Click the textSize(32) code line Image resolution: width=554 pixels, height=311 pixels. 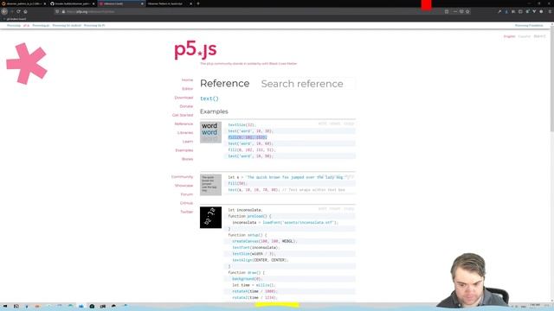coord(242,124)
